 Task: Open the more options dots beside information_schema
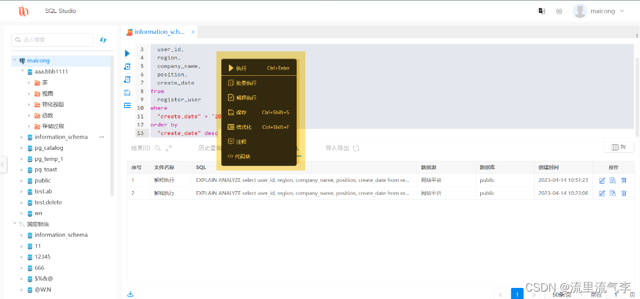102,137
